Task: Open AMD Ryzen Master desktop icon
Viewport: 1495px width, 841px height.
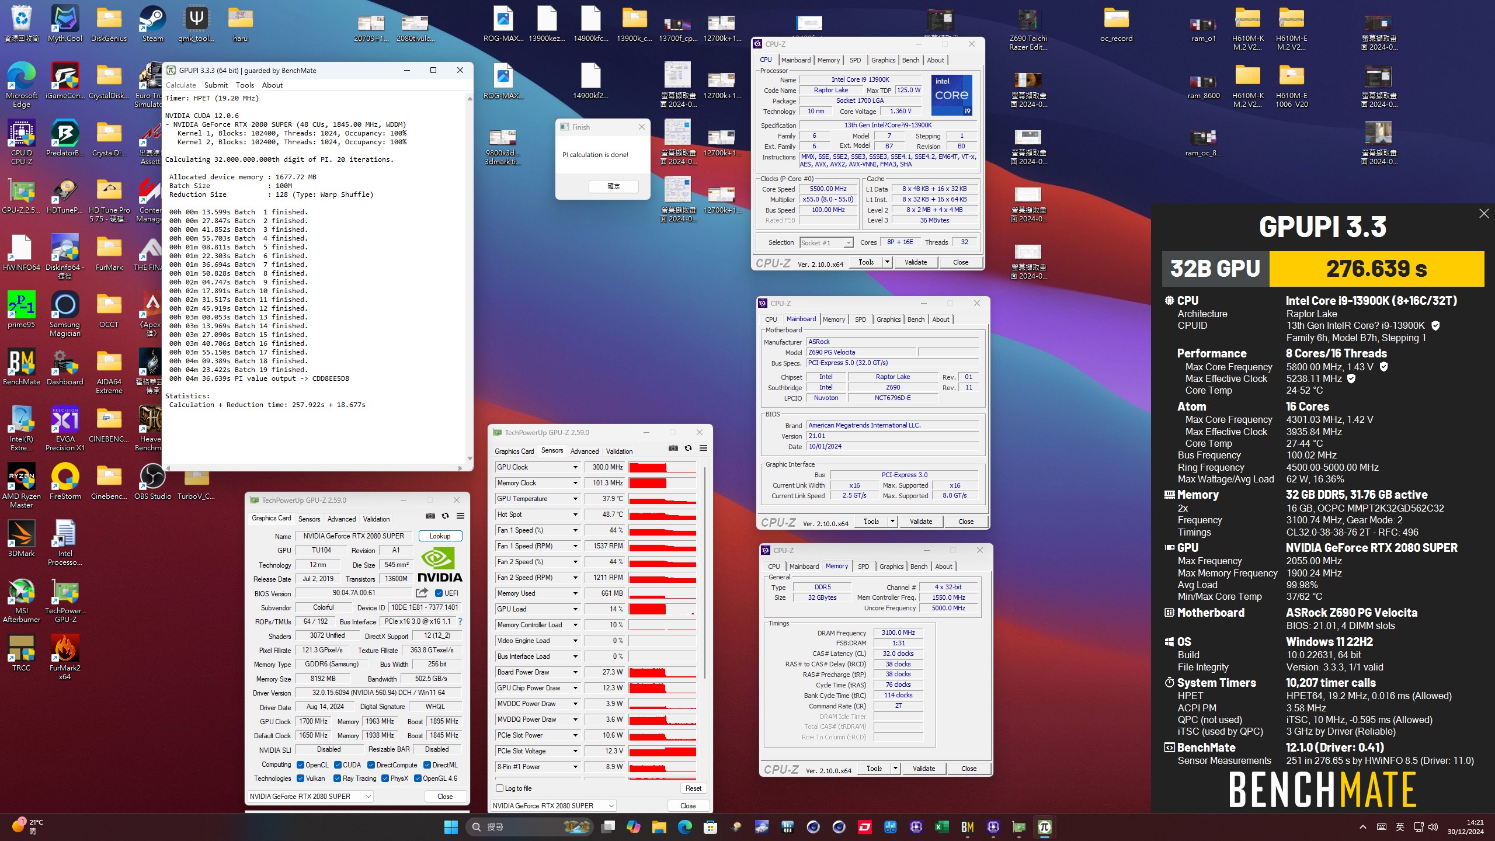Action: tap(22, 485)
